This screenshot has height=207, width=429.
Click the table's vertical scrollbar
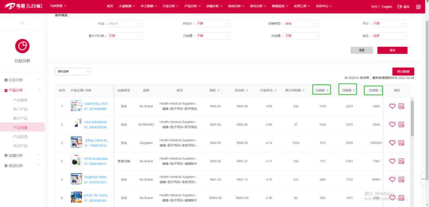click(x=412, y=119)
